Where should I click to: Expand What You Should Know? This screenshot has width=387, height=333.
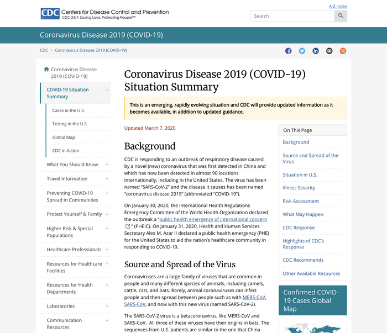point(107,165)
